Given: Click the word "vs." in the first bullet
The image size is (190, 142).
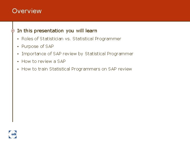Looking at the screenshot, I should coord(68,39).
